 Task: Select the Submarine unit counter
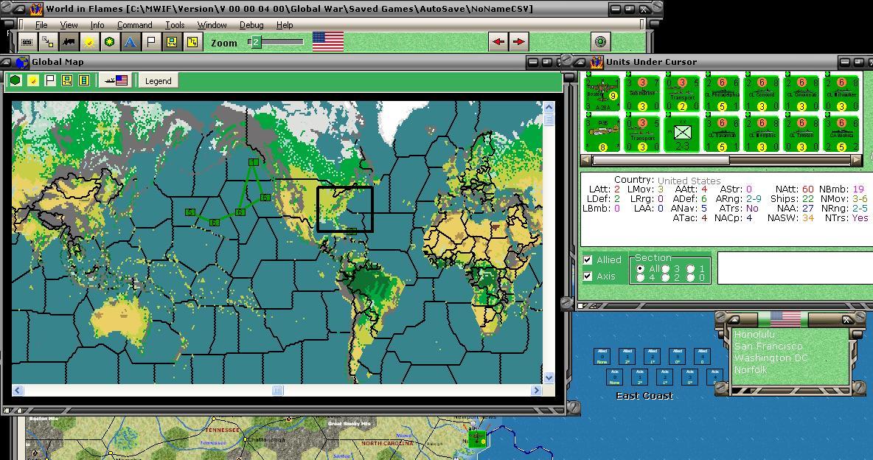pos(642,93)
